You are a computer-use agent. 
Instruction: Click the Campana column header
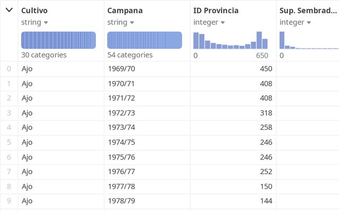point(124,11)
